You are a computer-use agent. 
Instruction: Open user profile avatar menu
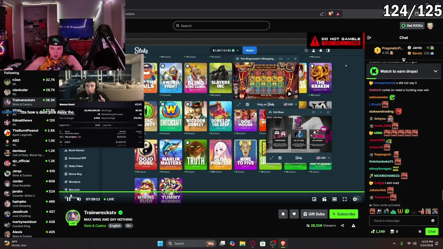pos(430,26)
